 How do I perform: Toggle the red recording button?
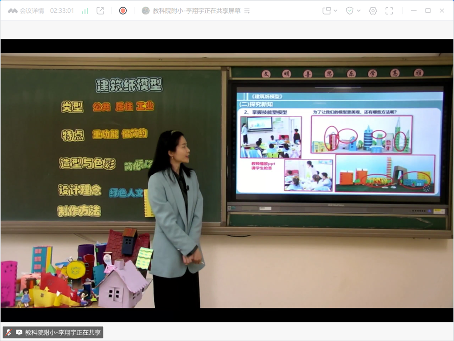(x=123, y=11)
